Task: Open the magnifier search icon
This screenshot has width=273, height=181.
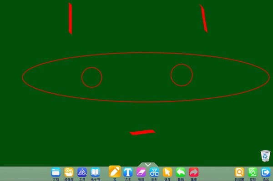Action: (239, 172)
